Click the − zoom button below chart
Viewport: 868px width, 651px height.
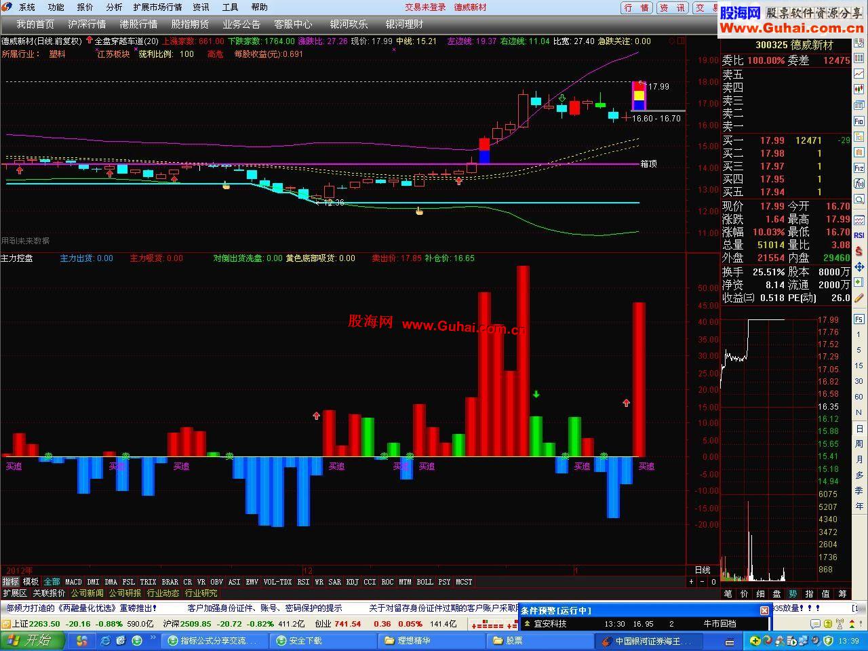702,582
